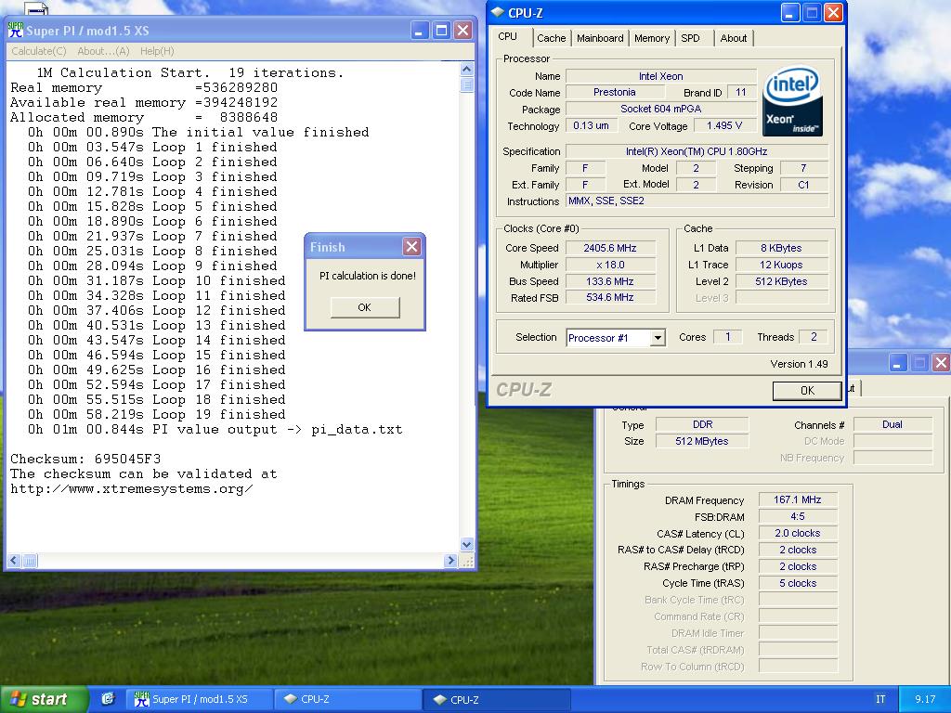Screen dimensions: 951x713
Task: Click the PI value output pi_data.txt line
Action: pos(215,429)
